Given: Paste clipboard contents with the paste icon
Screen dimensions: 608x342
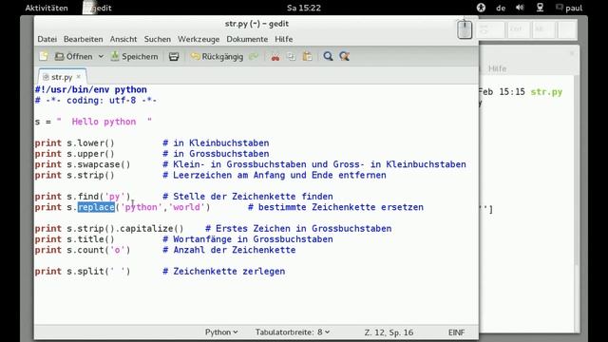Looking at the screenshot, I should pyautogui.click(x=307, y=57).
